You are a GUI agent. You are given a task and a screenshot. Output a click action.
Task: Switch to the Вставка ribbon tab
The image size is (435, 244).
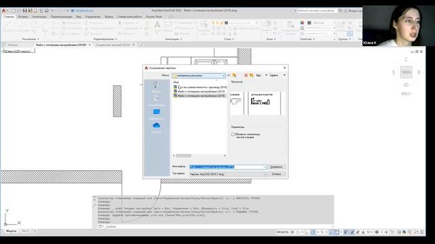coord(22,16)
